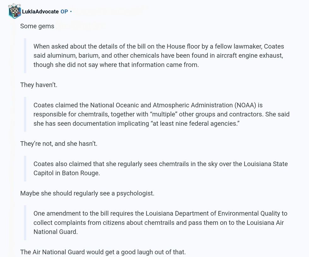Click the vertical bar beside the amendment quote

point(25,222)
